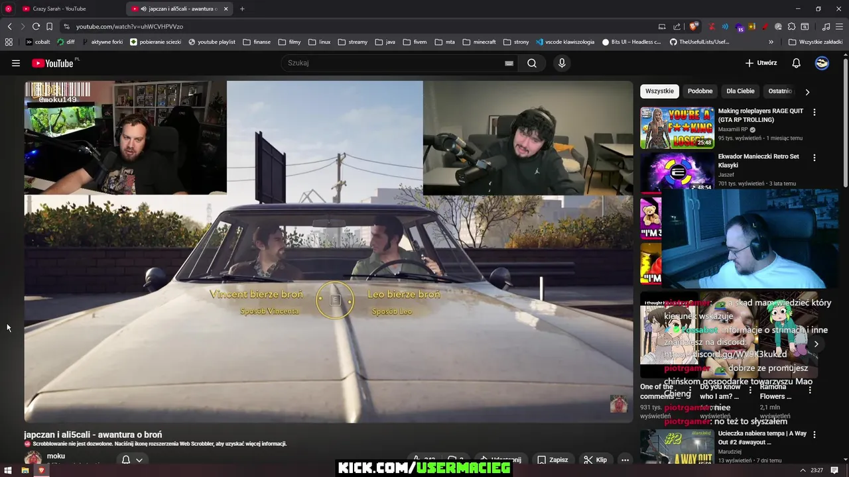Viewport: 849px width, 477px height.
Task: Open File Explorer on the taskbar
Action: pos(25,470)
